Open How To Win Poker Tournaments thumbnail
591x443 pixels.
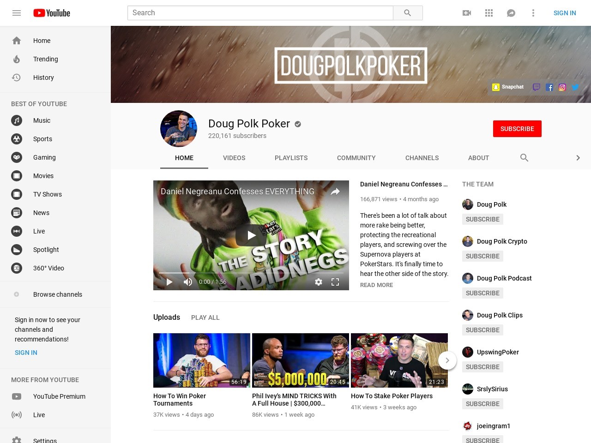coord(202,360)
